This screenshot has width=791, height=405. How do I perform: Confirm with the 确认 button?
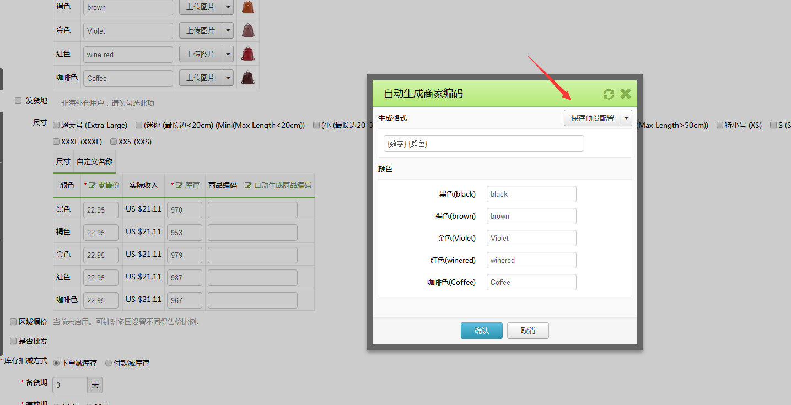pyautogui.click(x=482, y=331)
